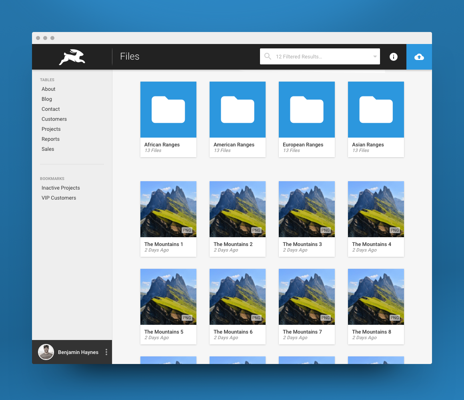The width and height of the screenshot is (464, 400).
Task: Select The Mountains 4 thumbnail
Action: (376, 209)
